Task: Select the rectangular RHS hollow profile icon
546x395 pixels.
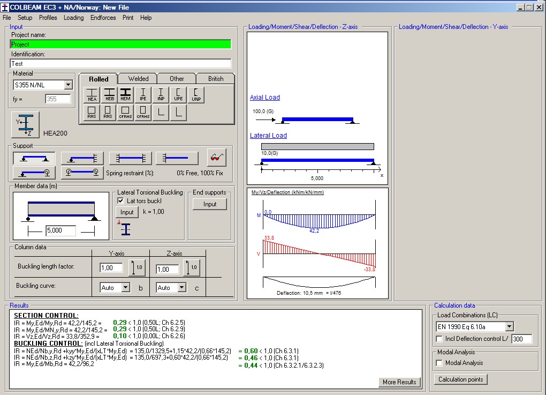Action: point(108,113)
